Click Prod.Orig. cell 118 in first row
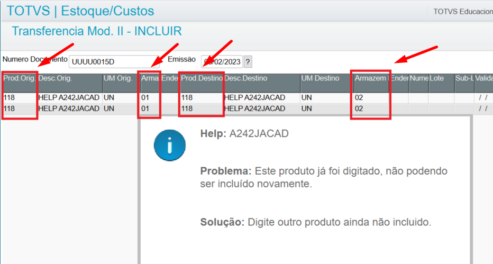Screen dimensions: 493x264 point(20,98)
